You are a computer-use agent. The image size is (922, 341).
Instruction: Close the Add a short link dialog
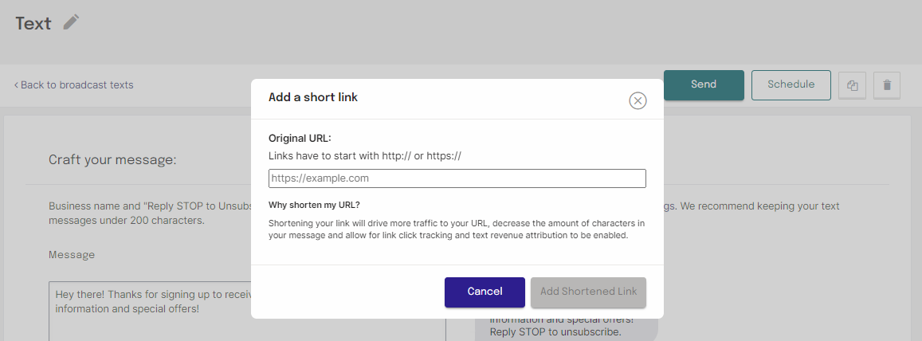638,100
